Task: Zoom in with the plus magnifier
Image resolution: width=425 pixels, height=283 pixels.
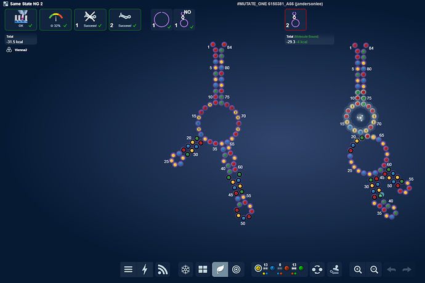Action: 357,269
